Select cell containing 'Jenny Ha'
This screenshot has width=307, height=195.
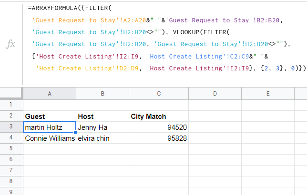(x=102, y=127)
